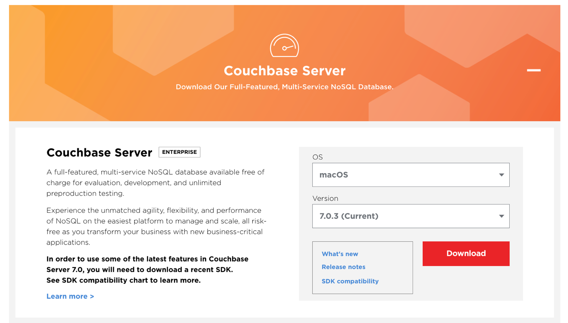Open the "SDK compatibility" chart
The width and height of the screenshot is (568, 323).
[x=349, y=281]
